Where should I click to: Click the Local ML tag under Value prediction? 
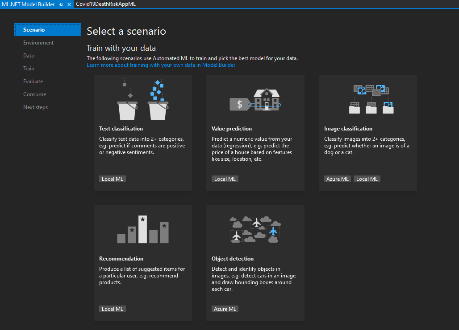tap(225, 179)
